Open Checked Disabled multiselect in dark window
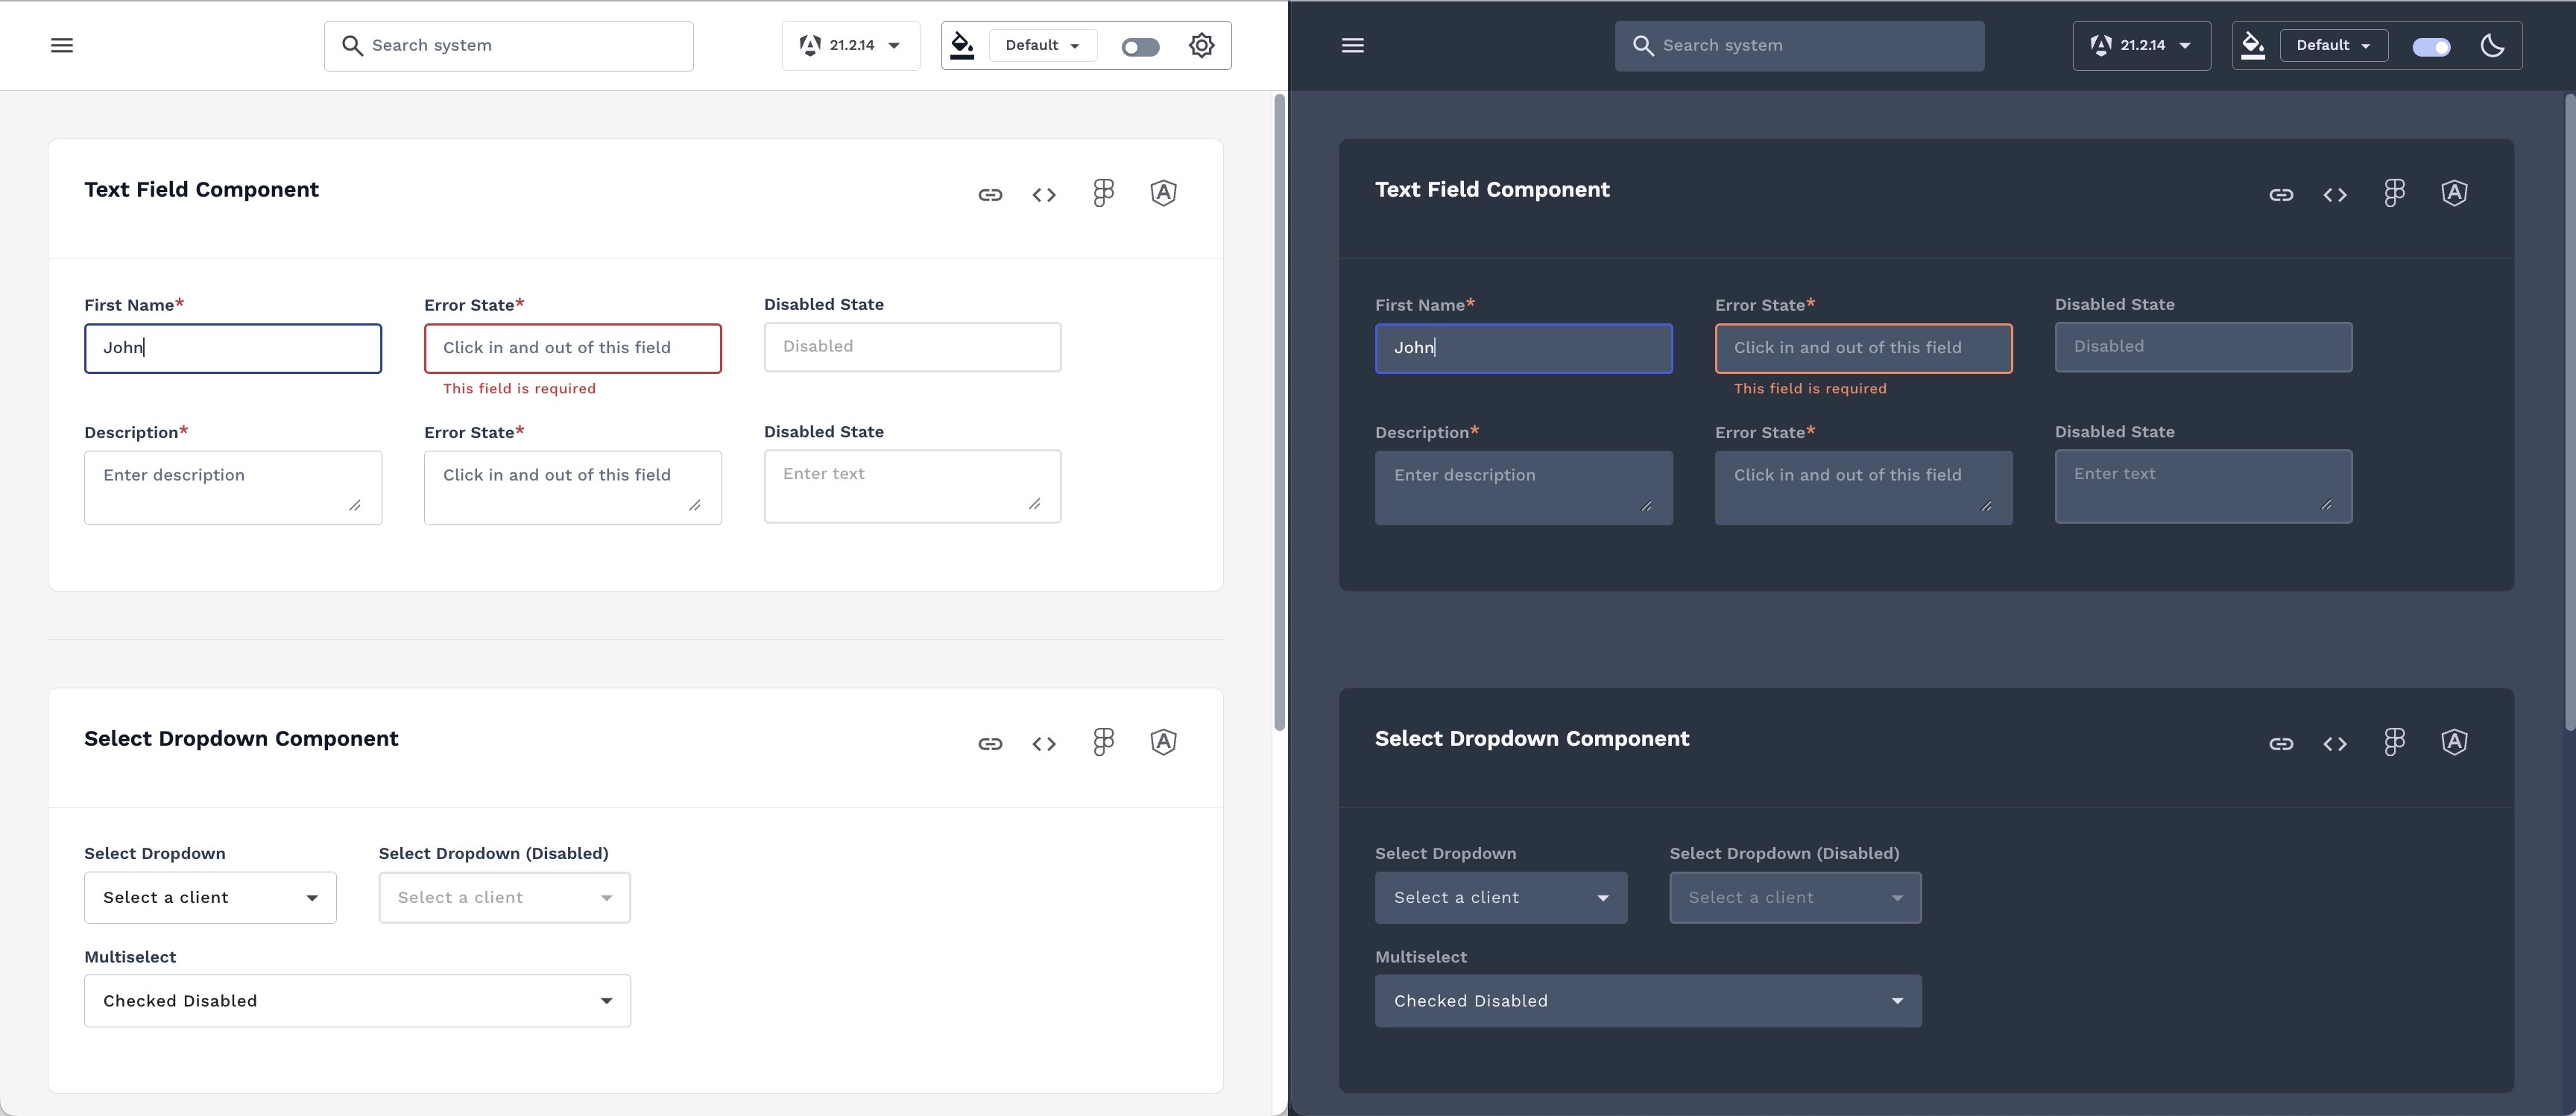2576x1116 pixels. click(x=1648, y=1000)
